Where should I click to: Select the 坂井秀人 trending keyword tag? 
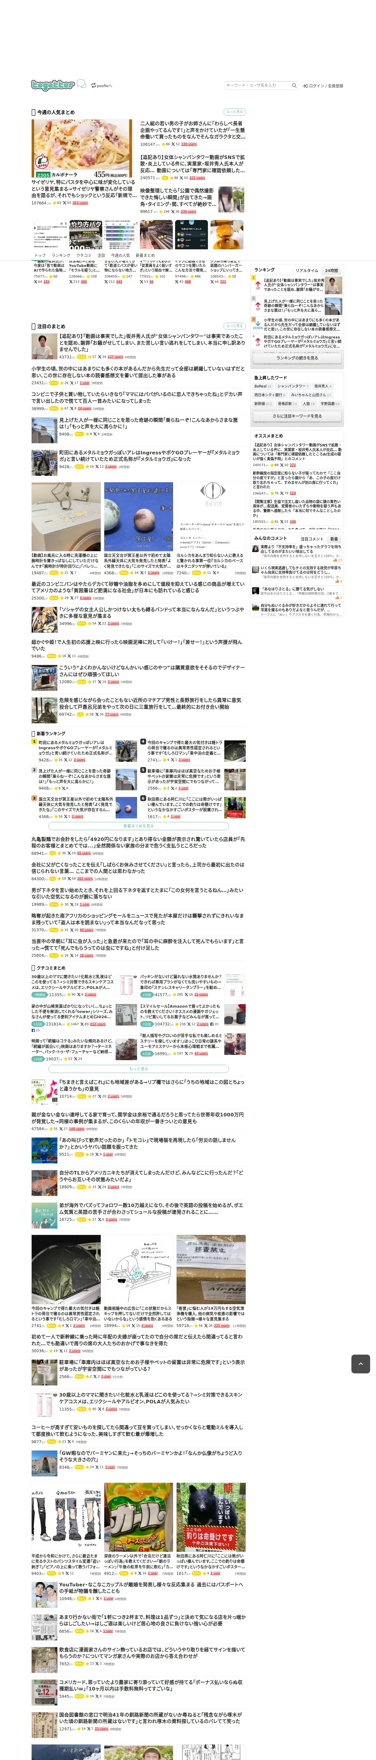tap(323, 386)
